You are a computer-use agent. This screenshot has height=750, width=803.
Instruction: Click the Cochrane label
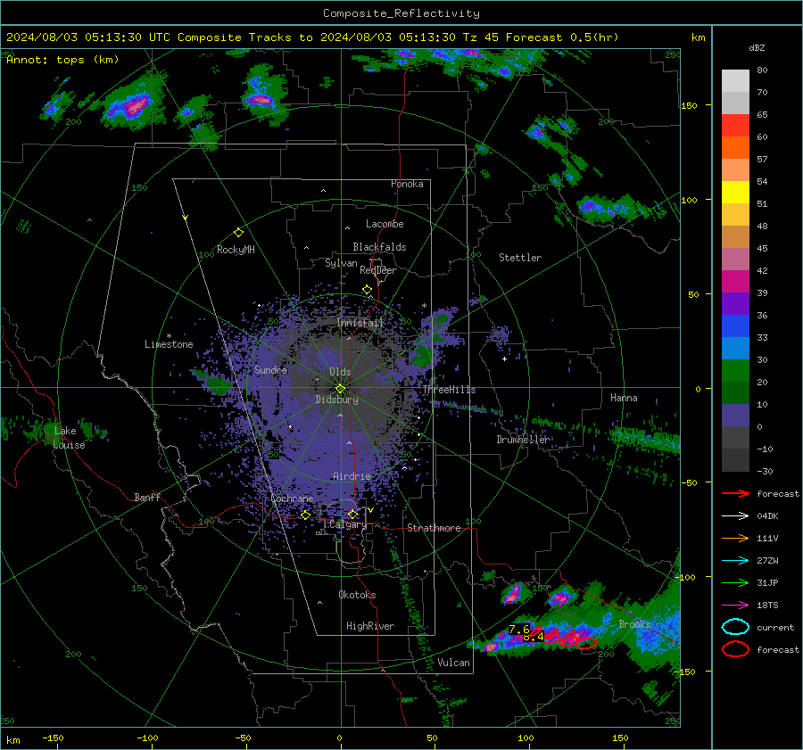tap(292, 499)
